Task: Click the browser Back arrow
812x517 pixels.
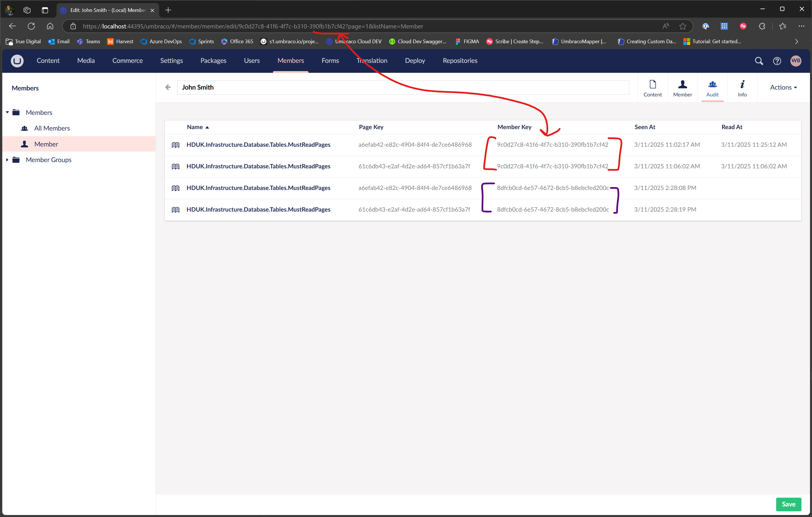Action: (x=13, y=26)
